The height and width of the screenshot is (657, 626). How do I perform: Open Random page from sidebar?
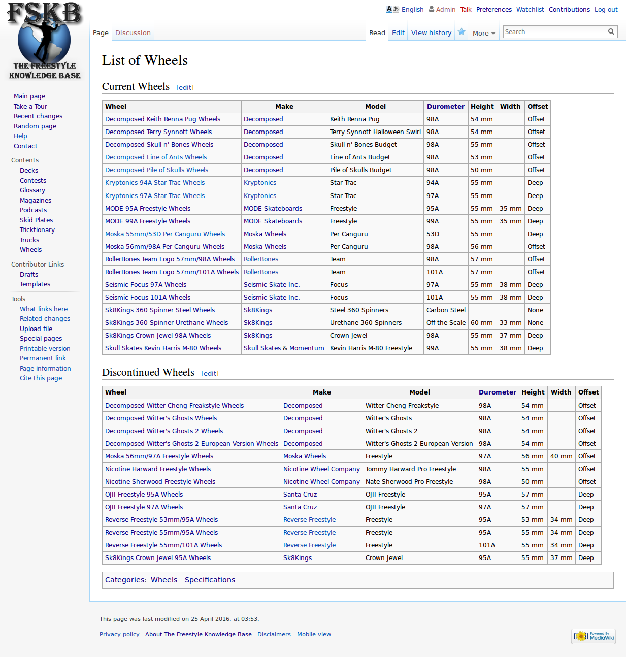[35, 126]
